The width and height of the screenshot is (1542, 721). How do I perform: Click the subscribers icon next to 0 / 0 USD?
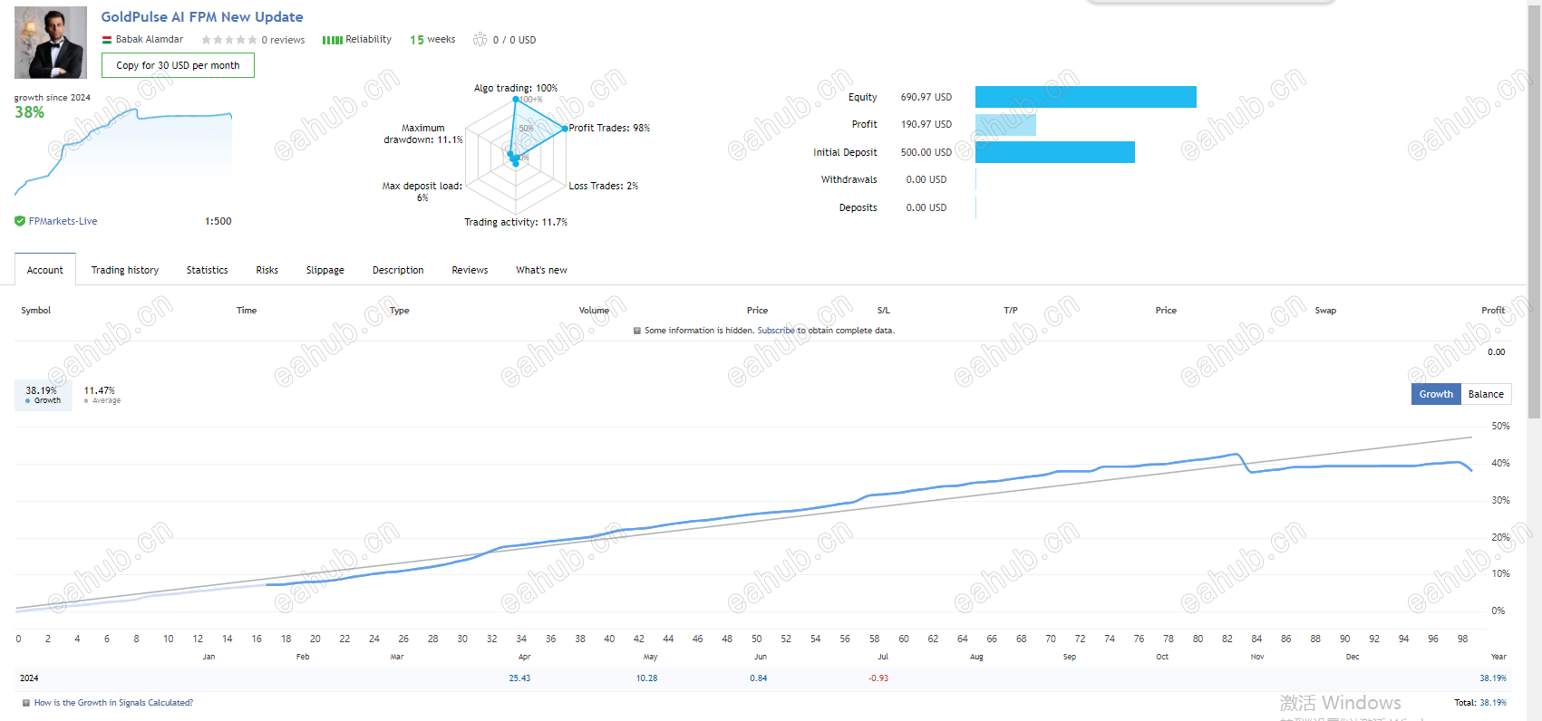pos(480,39)
